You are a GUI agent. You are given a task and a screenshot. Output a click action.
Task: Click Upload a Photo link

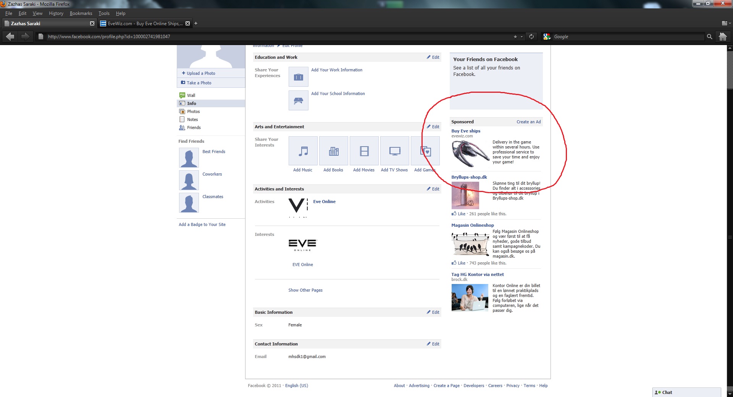(x=201, y=73)
